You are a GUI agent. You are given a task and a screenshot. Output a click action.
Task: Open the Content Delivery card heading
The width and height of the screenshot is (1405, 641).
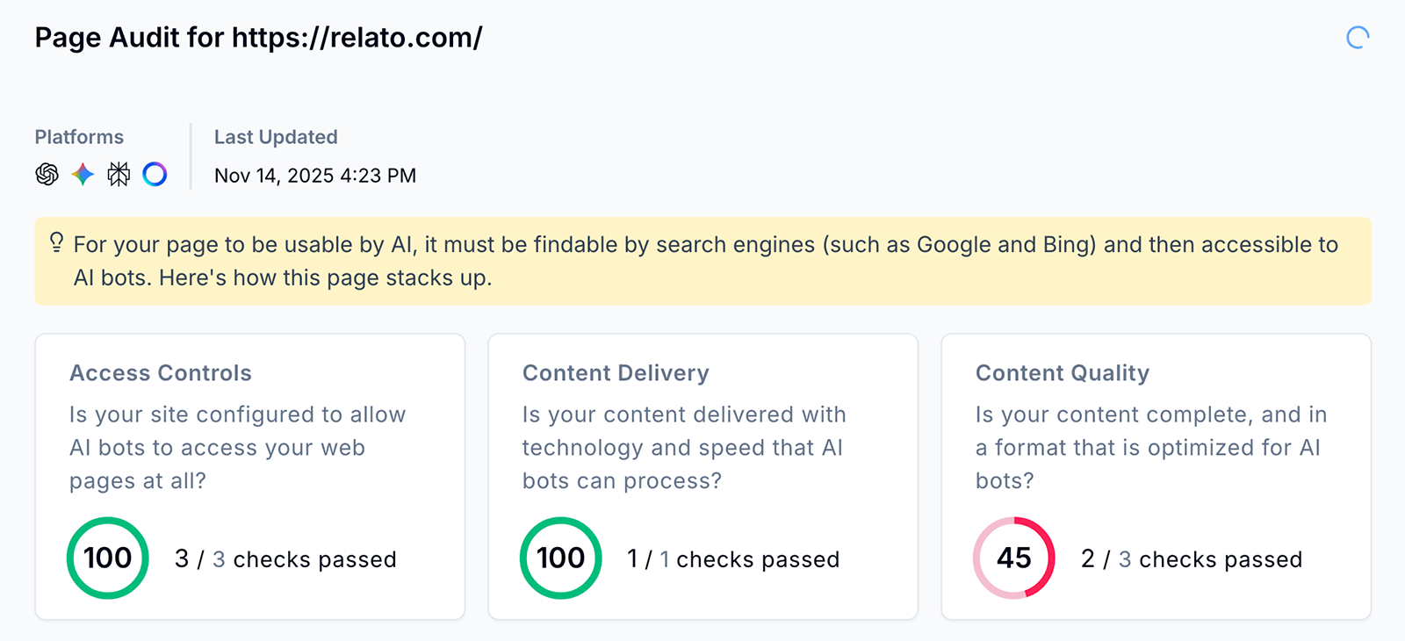[616, 373]
